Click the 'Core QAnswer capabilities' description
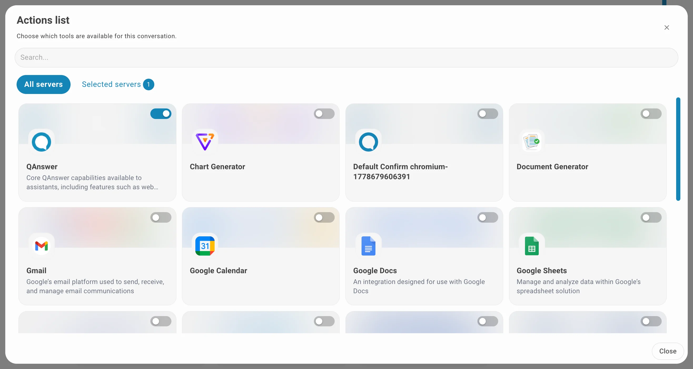 92,182
